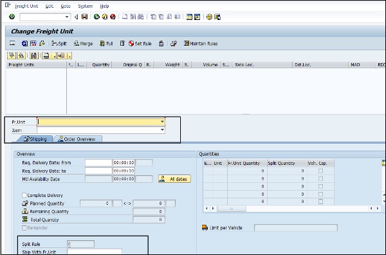Tick the first Veh. Cap. checkbox

coord(320,171)
